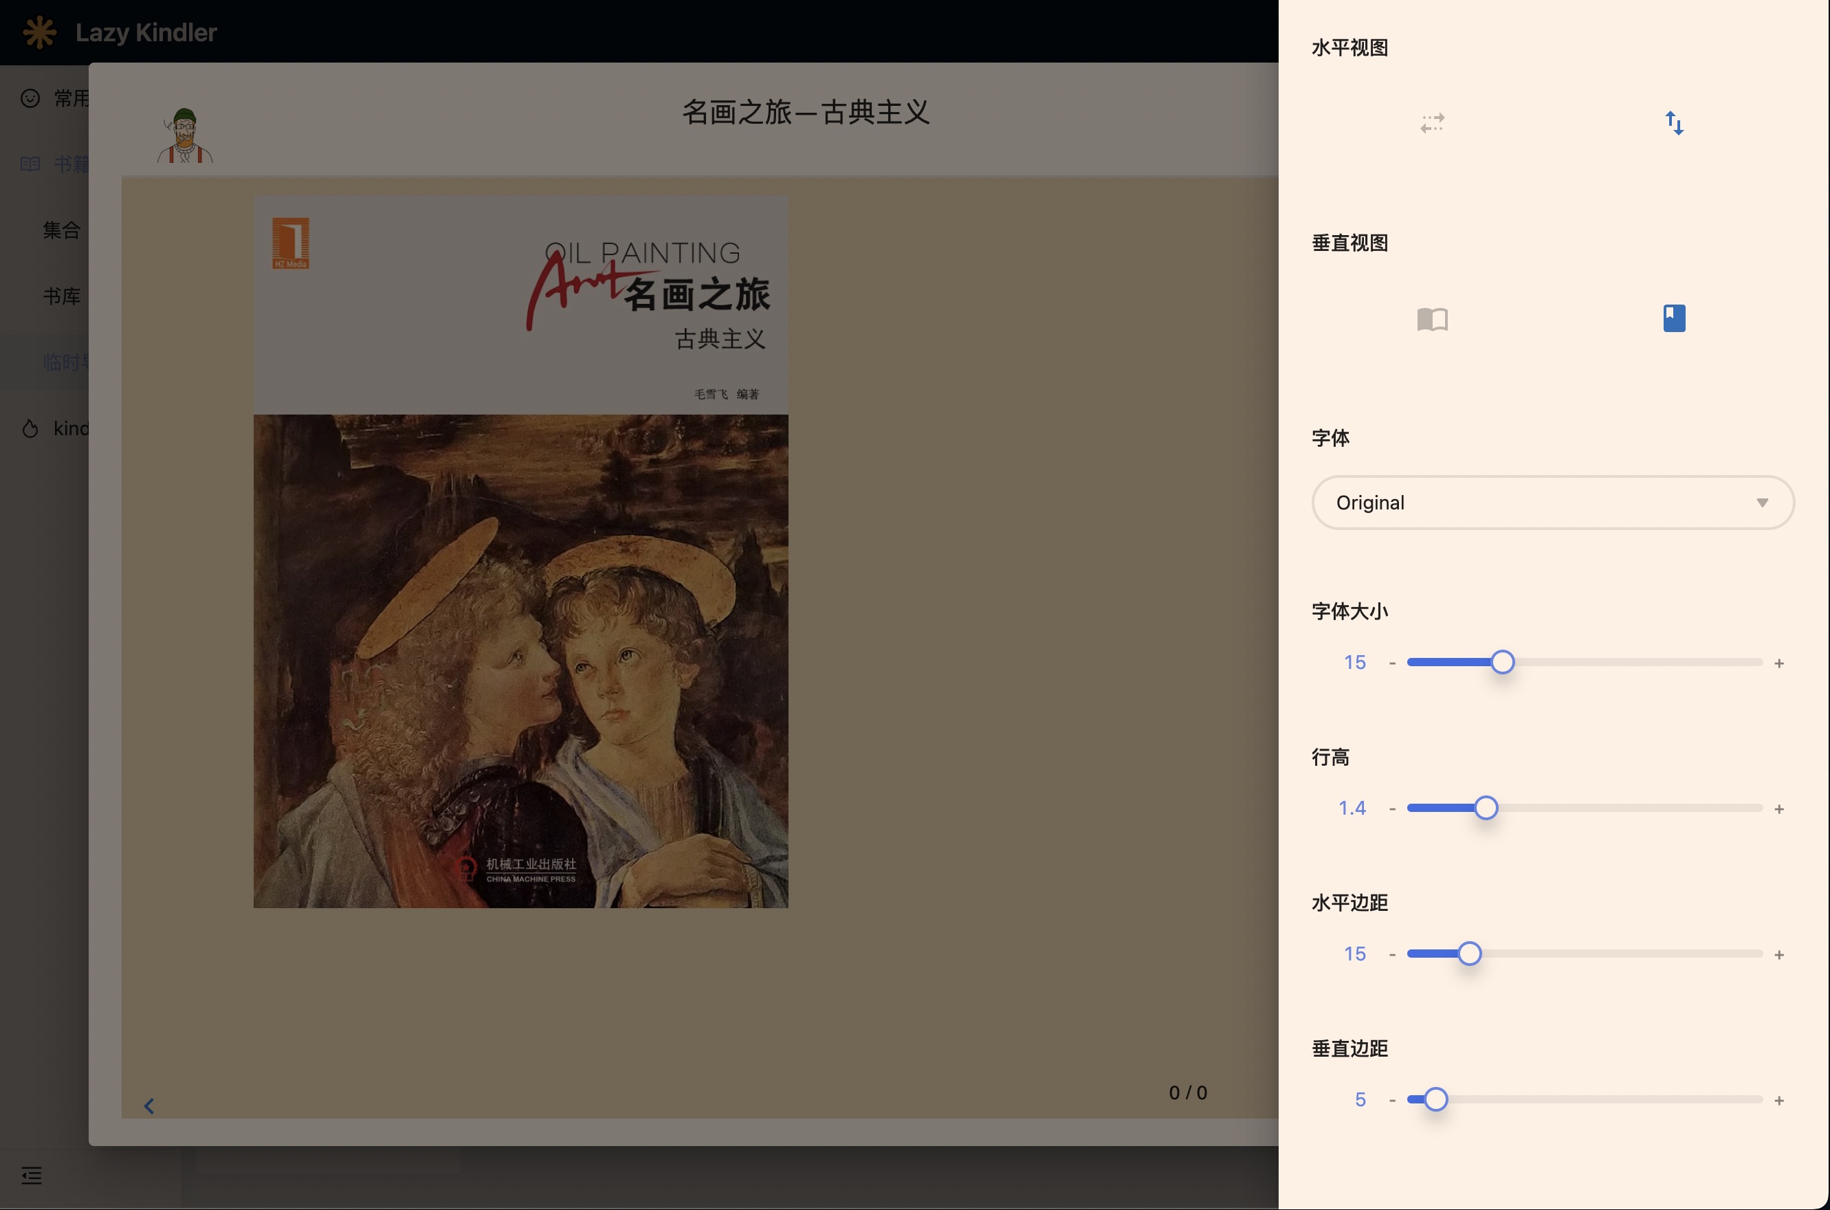1830x1210 pixels.
Task: Click the 行高 slider handle
Action: click(1485, 808)
